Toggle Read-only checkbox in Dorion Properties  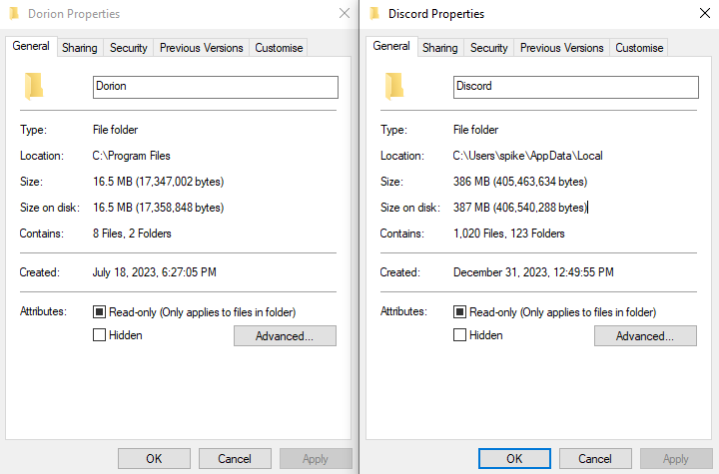pyautogui.click(x=99, y=312)
